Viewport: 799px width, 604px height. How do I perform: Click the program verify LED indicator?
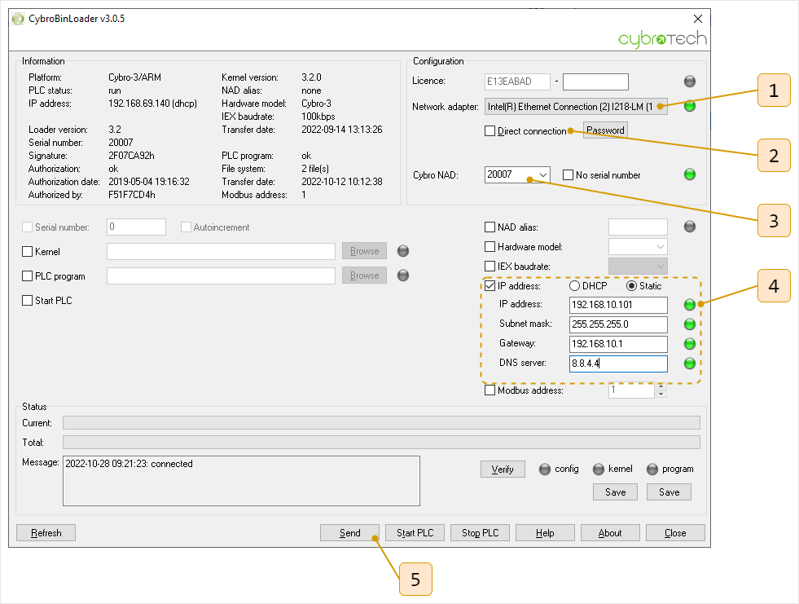click(x=652, y=469)
